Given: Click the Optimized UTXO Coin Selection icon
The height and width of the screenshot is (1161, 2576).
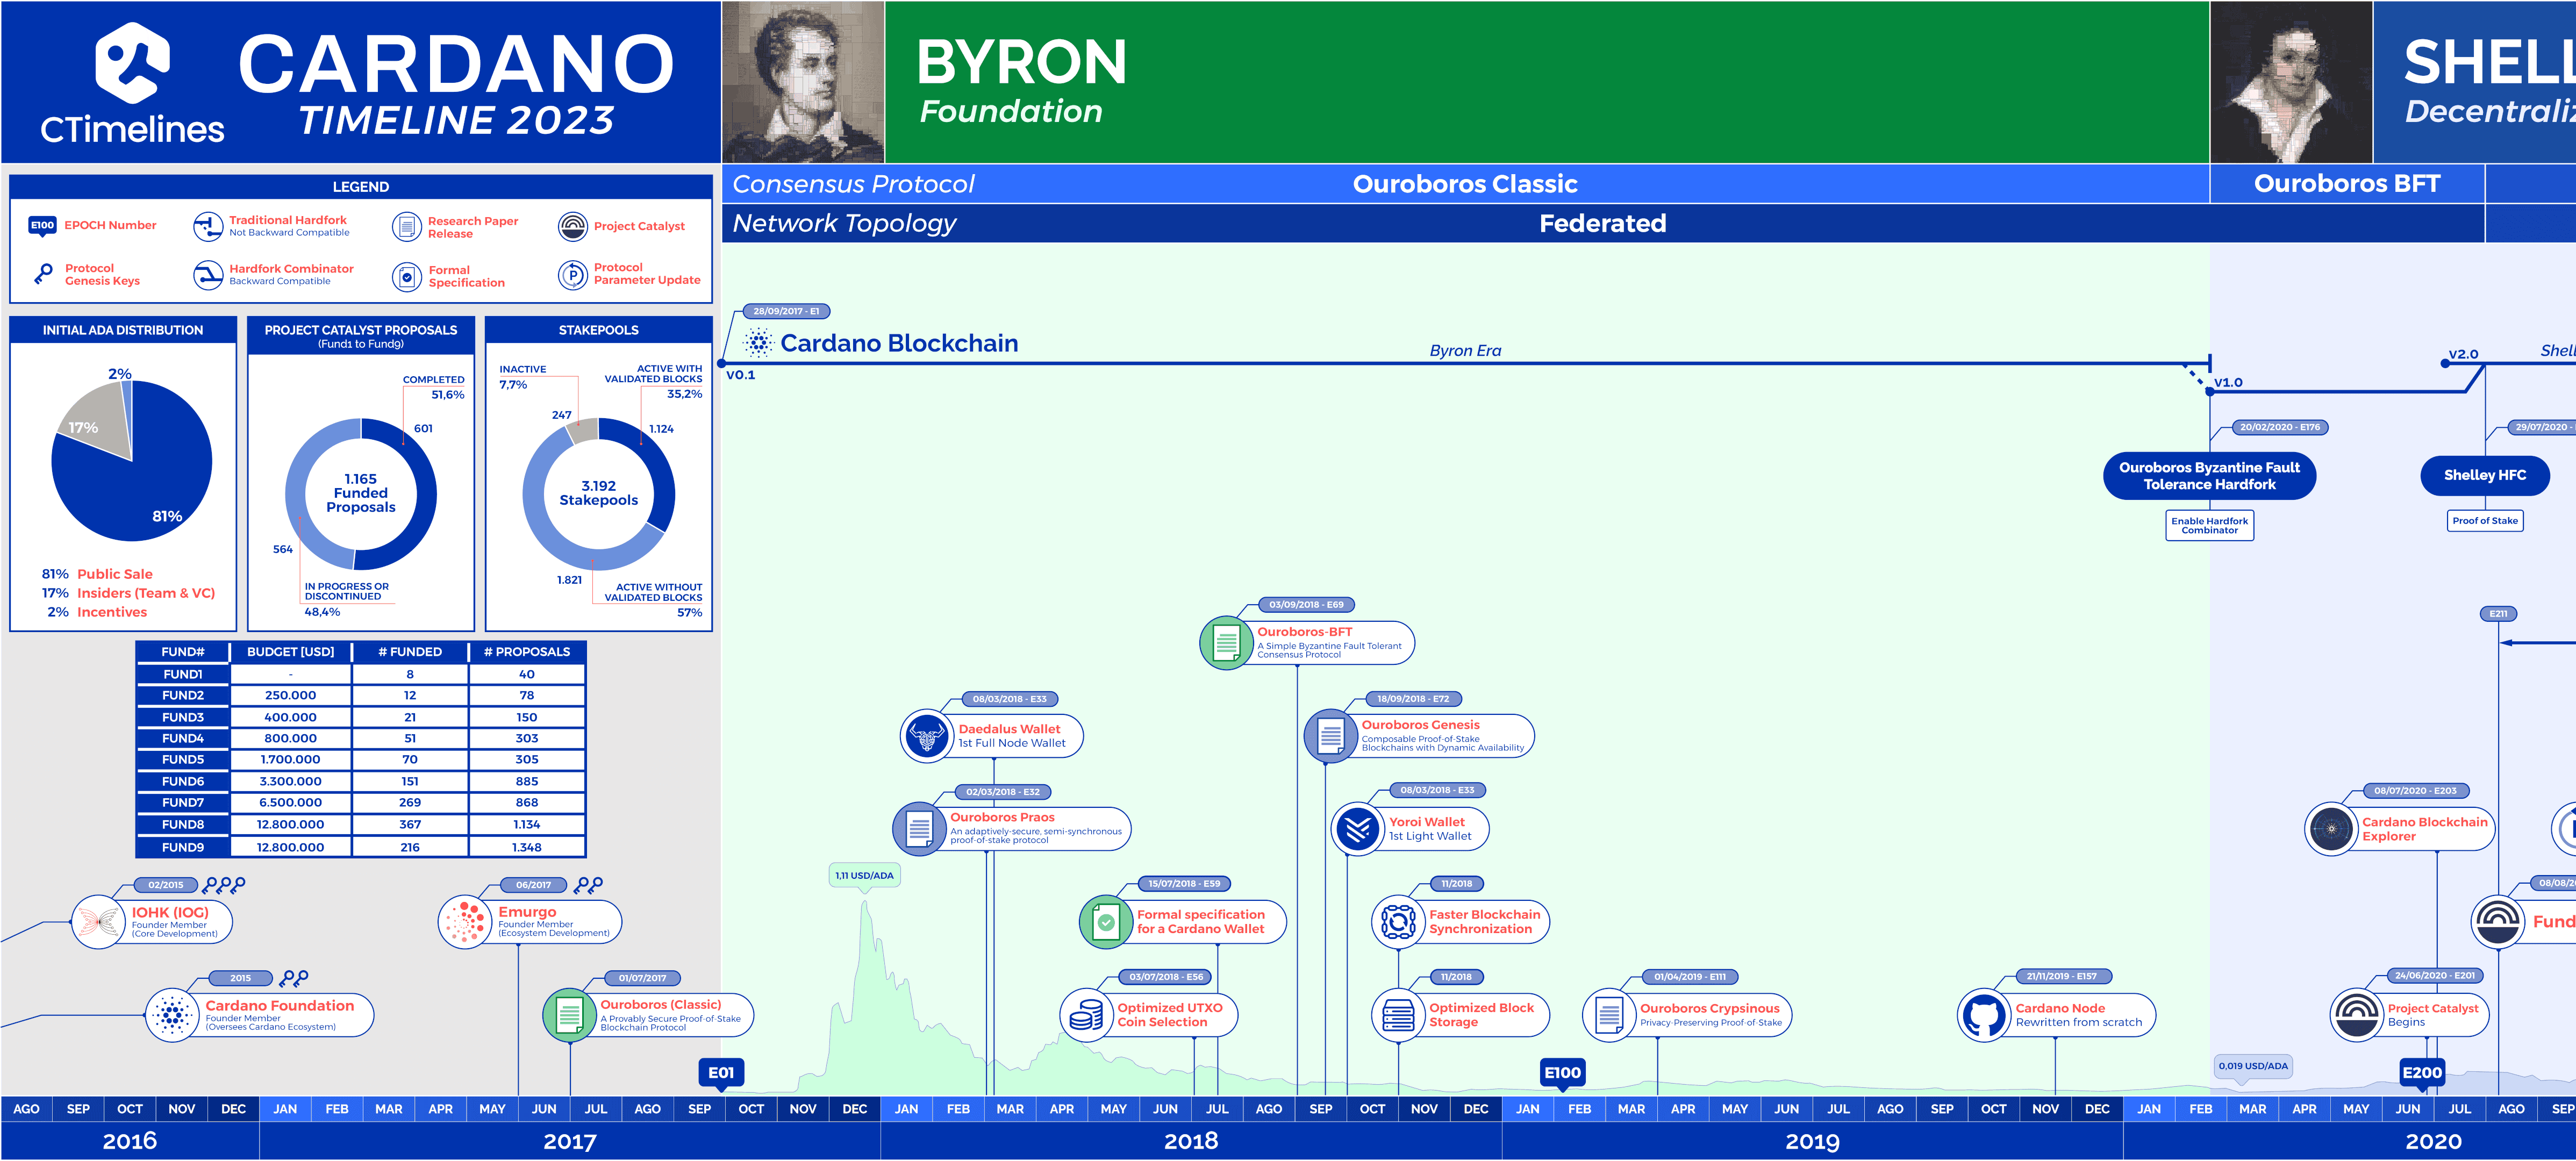Looking at the screenshot, I should [x=1086, y=1016].
